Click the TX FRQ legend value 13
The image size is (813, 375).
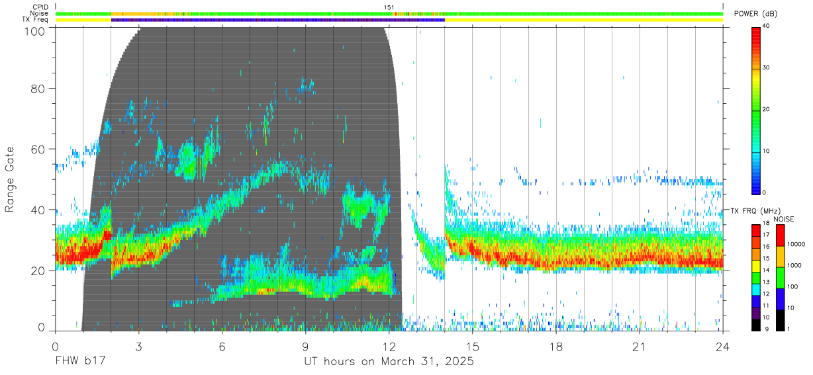766,282
